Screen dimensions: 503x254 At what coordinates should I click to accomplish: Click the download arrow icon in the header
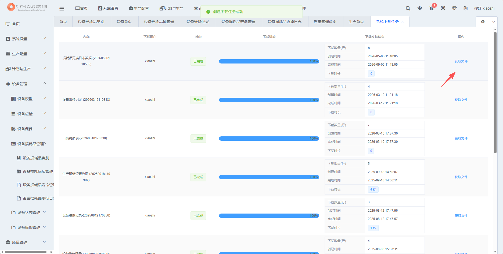(420, 8)
